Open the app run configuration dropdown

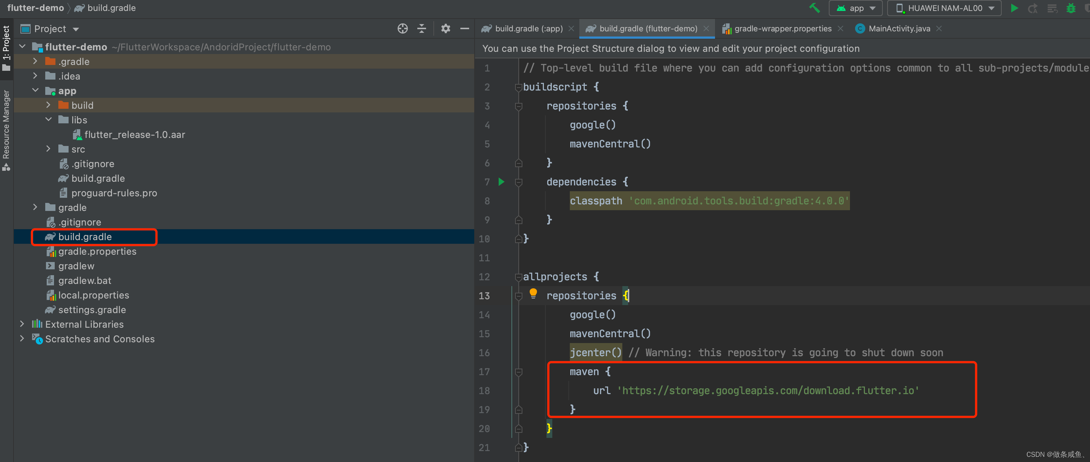pos(855,8)
